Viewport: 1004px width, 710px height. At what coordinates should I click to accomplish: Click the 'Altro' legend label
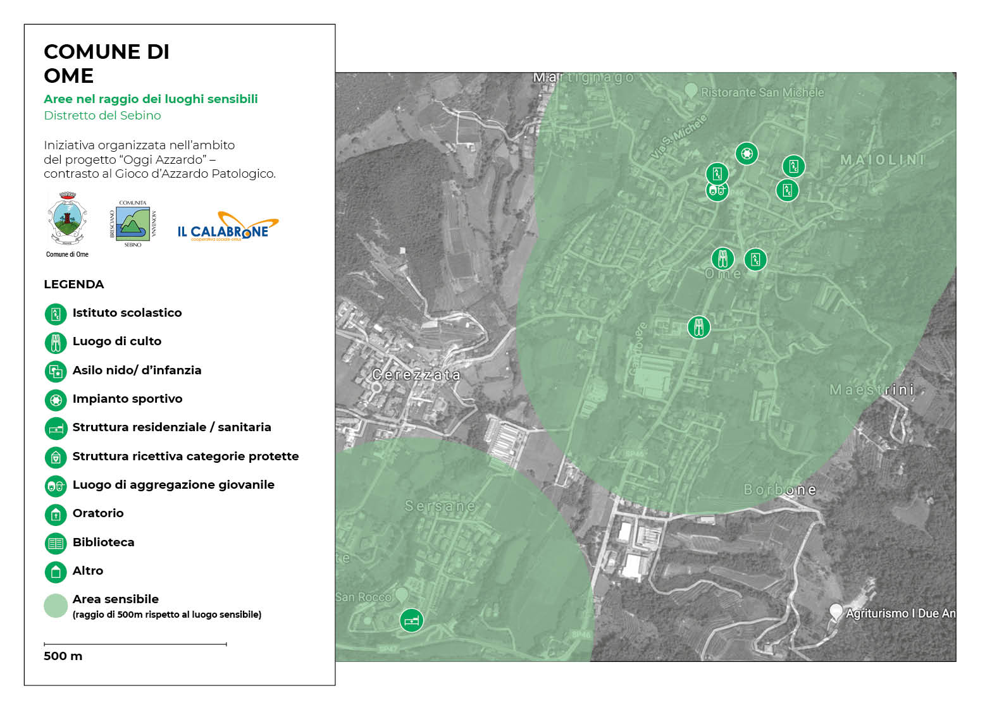(x=88, y=570)
